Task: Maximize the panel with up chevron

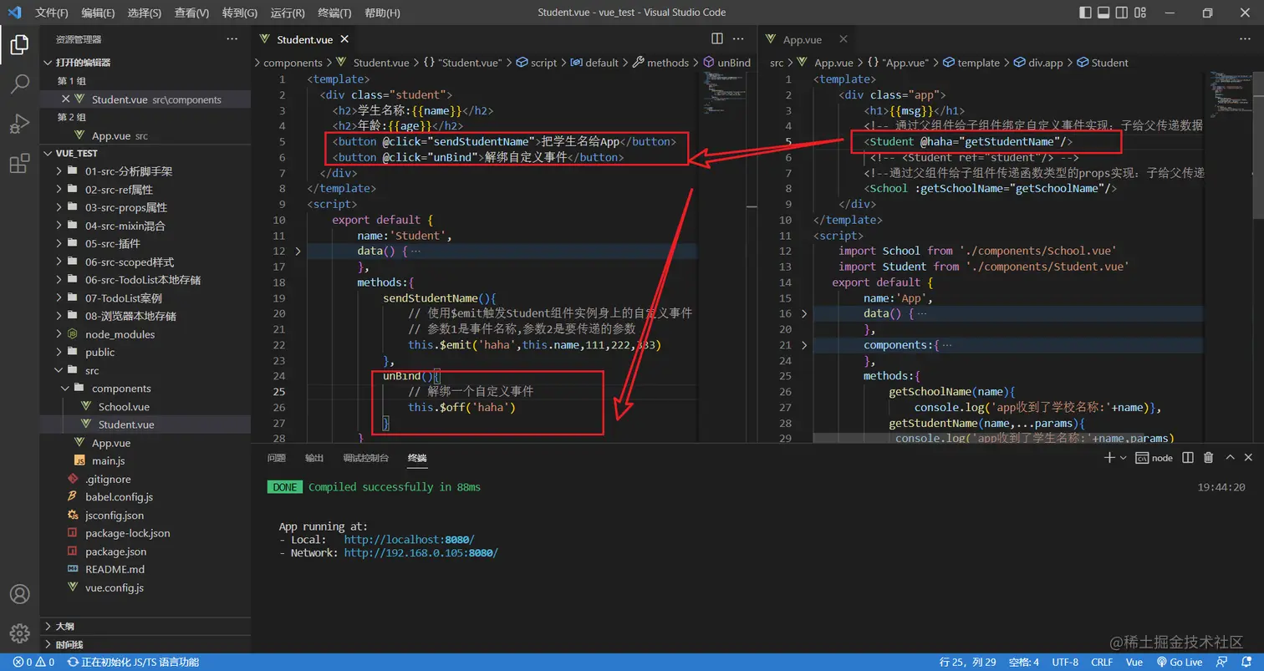Action: 1230,457
